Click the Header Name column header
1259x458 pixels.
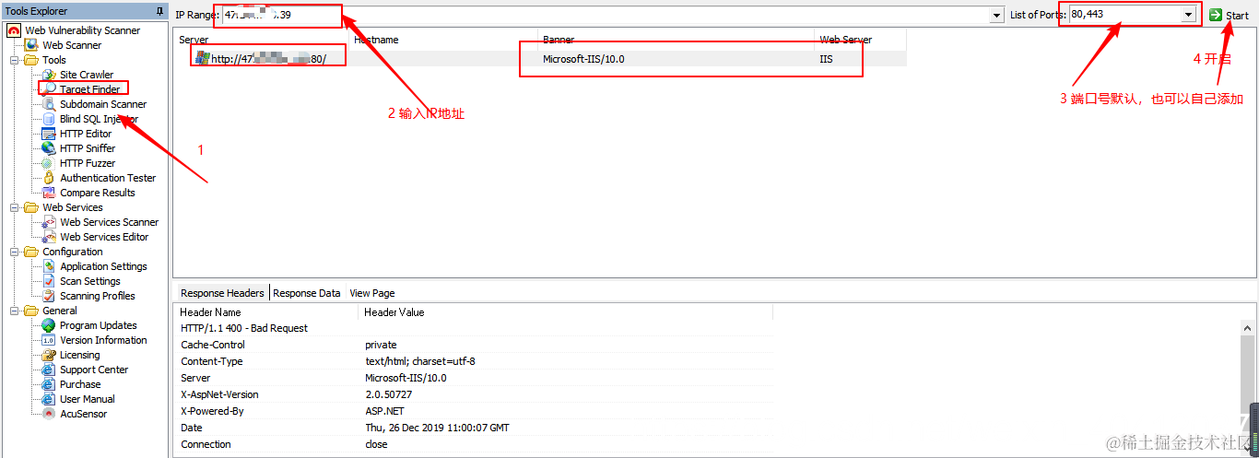tap(266, 312)
